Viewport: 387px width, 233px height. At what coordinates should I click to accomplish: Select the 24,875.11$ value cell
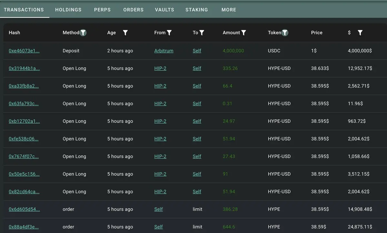360,227
